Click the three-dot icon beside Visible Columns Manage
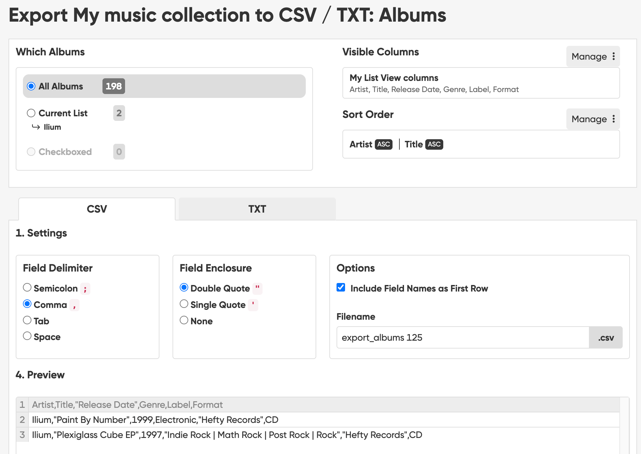This screenshot has height=454, width=641. [x=614, y=56]
